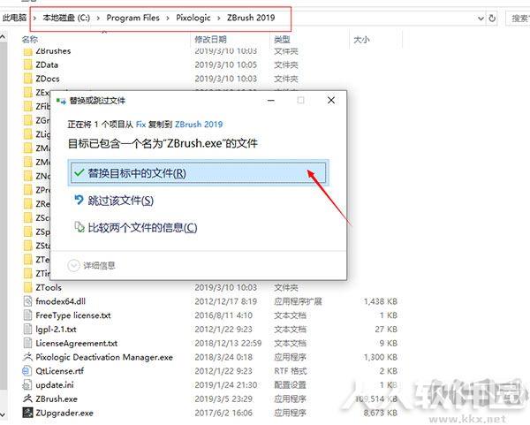Go to Program Files in breadcrumb
This screenshot has height=425, width=530.
132,18
